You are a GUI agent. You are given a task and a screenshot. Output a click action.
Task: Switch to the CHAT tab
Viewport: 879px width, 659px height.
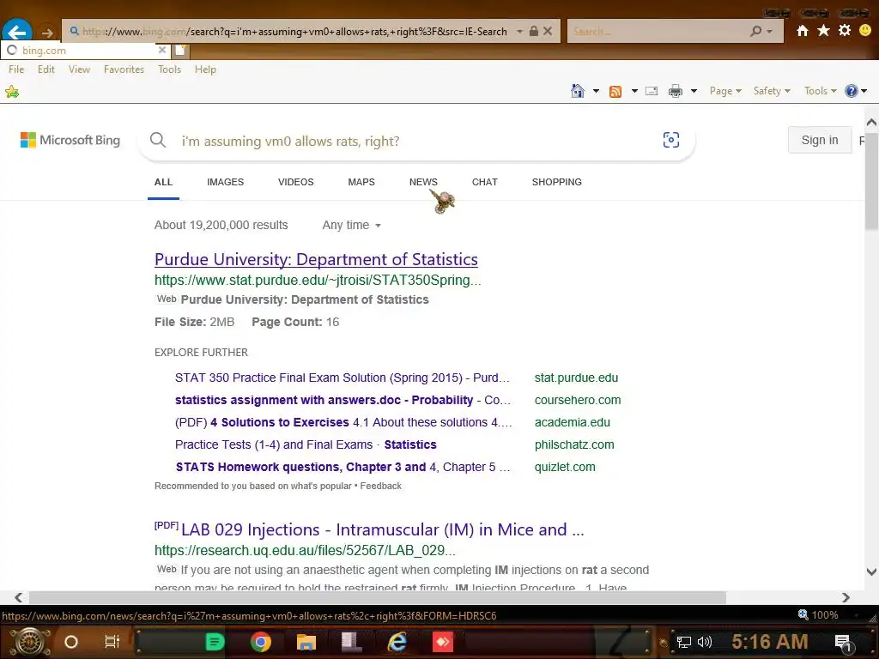pos(485,182)
